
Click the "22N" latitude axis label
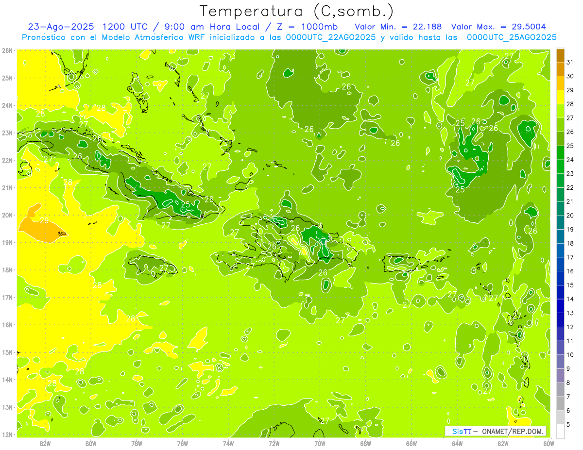point(7,160)
